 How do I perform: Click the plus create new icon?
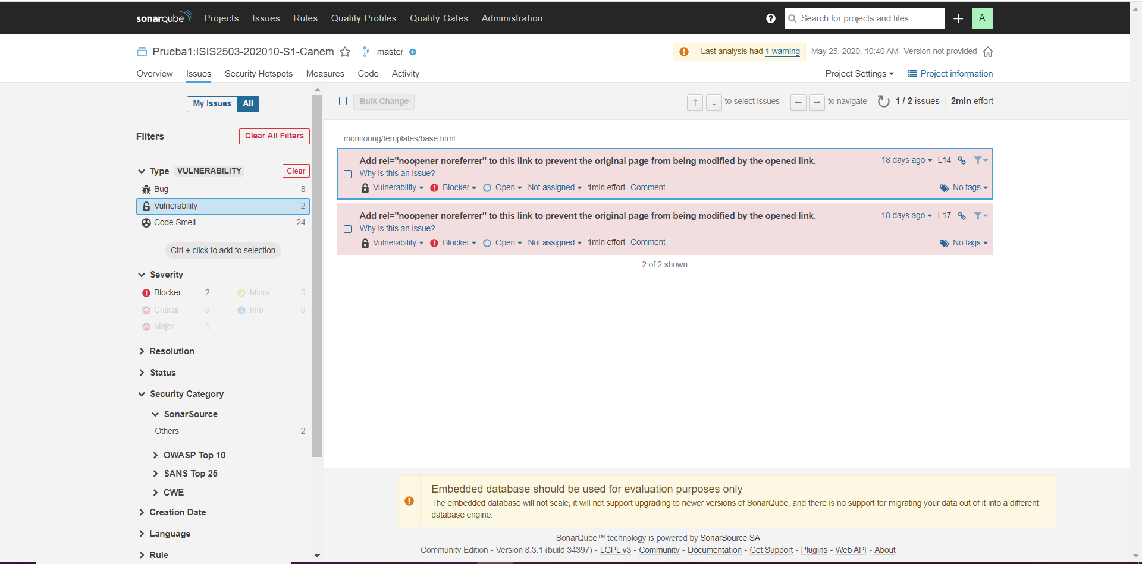[958, 18]
